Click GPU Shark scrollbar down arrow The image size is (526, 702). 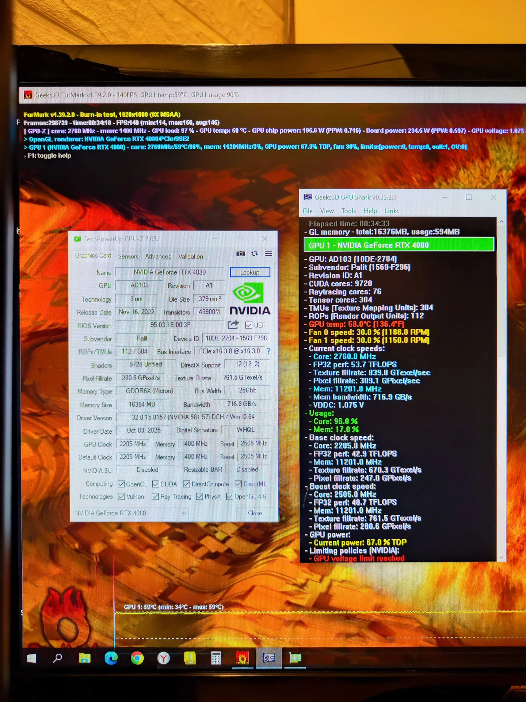501,557
